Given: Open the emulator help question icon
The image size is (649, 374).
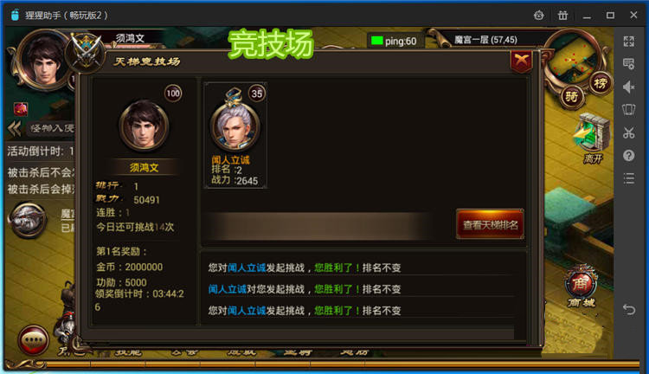Looking at the screenshot, I should [x=628, y=156].
